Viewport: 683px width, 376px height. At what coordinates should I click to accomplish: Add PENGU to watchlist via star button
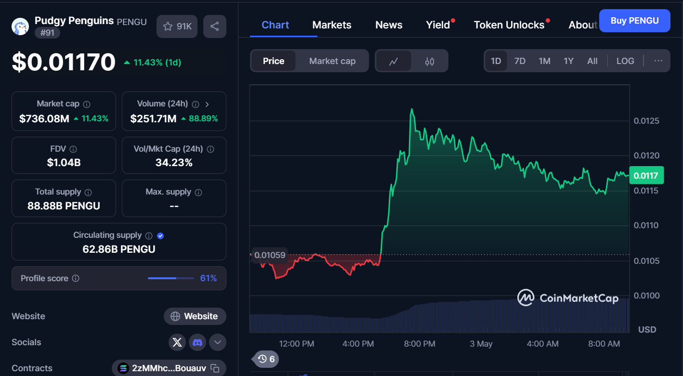(177, 26)
